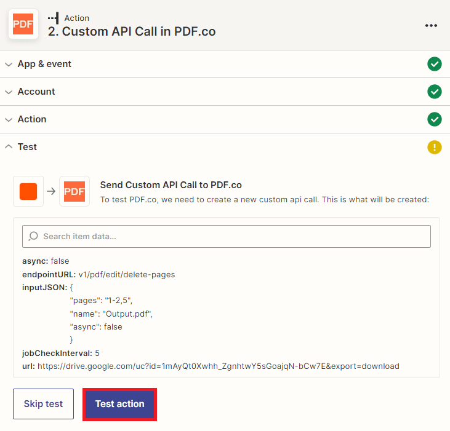Image resolution: width=450 pixels, height=431 pixels.
Task: Click the green checkmark on the Action row
Action: [x=435, y=119]
